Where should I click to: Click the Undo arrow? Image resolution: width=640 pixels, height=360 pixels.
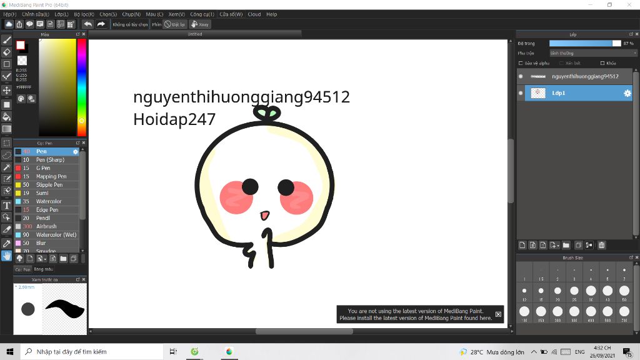(x=87, y=24)
